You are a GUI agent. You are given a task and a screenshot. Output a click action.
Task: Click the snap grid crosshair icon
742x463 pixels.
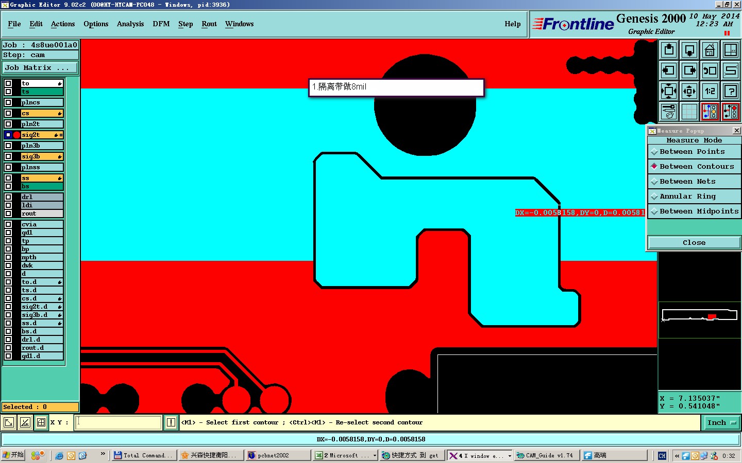tap(41, 422)
